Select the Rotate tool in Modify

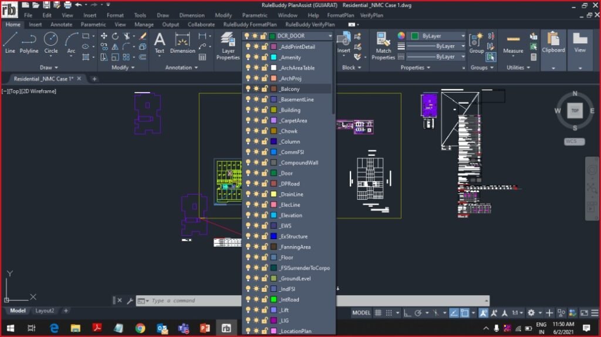point(115,36)
